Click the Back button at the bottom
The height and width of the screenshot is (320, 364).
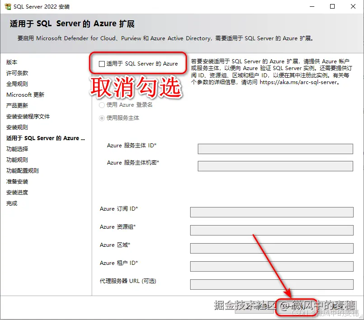click(x=254, y=307)
